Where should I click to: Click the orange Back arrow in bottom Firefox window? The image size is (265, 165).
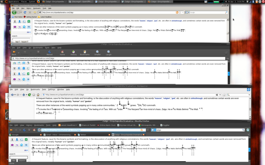(11, 130)
